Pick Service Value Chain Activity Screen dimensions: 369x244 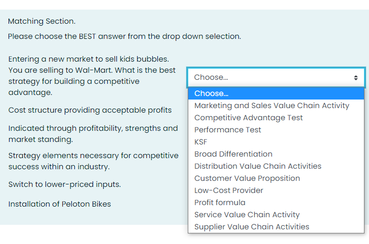[247, 215]
